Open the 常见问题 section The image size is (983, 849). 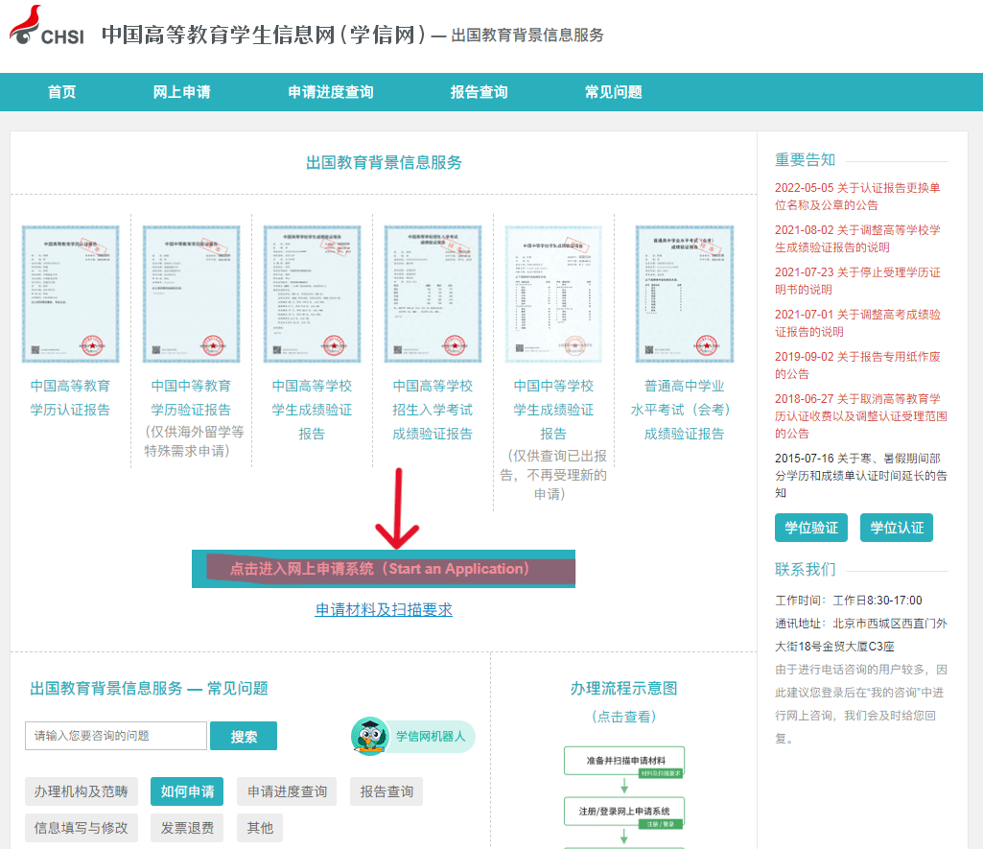[x=613, y=91]
